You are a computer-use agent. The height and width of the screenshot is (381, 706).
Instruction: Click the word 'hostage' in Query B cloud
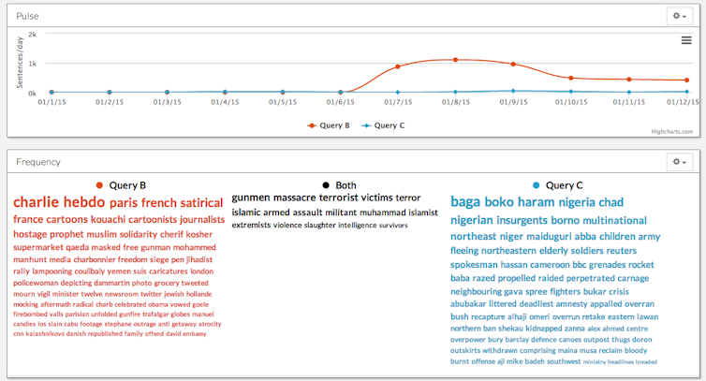coord(30,234)
